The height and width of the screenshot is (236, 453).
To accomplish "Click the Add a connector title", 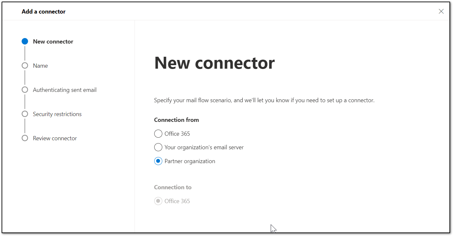I will pyautogui.click(x=44, y=11).
